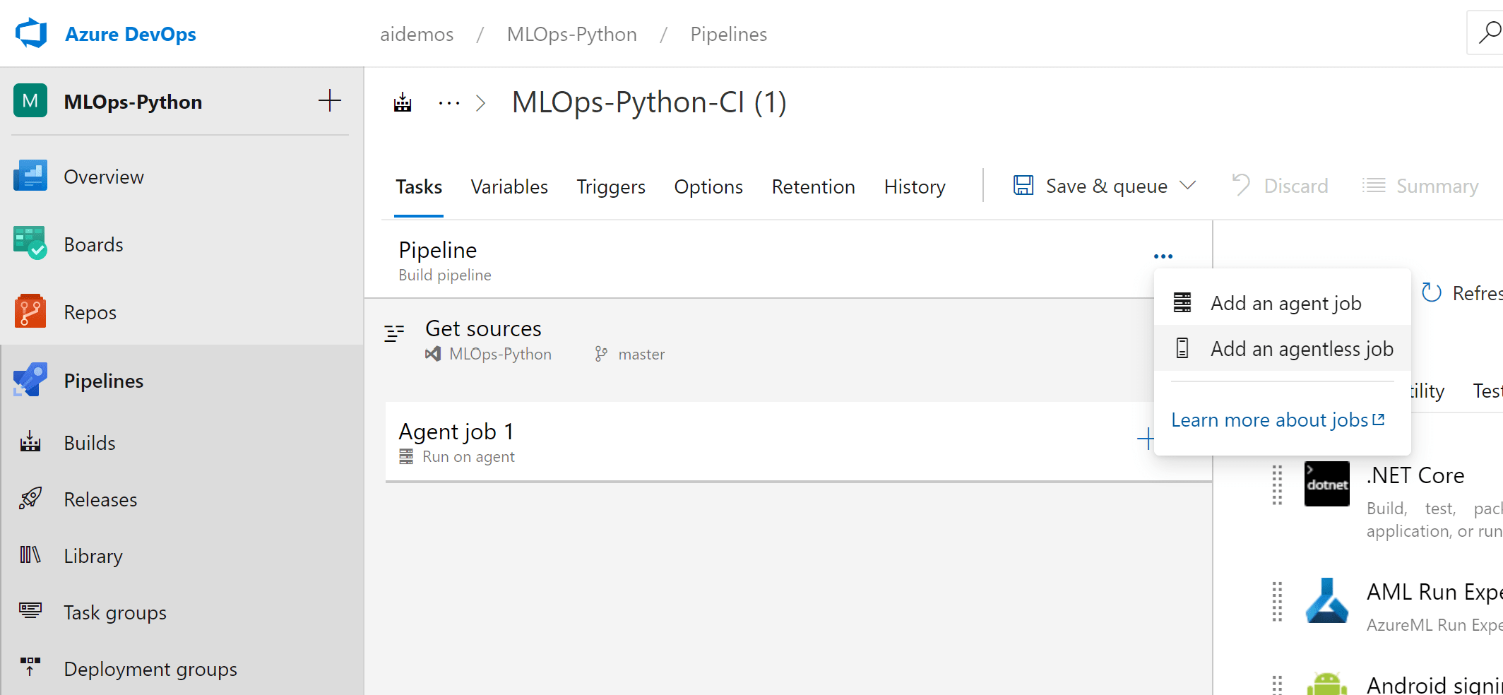This screenshot has width=1503, height=695.
Task: Open Releases under Pipelines
Action: point(100,499)
